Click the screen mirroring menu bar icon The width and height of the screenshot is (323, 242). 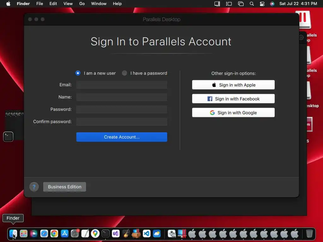point(241,4)
